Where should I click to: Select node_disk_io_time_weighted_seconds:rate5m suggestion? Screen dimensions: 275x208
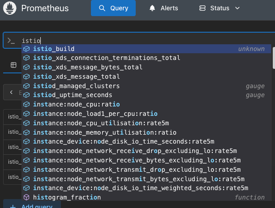click(146, 188)
